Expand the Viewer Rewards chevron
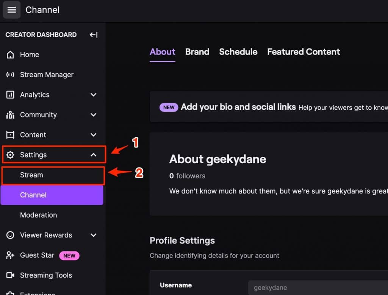The height and width of the screenshot is (295, 388). pyautogui.click(x=94, y=235)
